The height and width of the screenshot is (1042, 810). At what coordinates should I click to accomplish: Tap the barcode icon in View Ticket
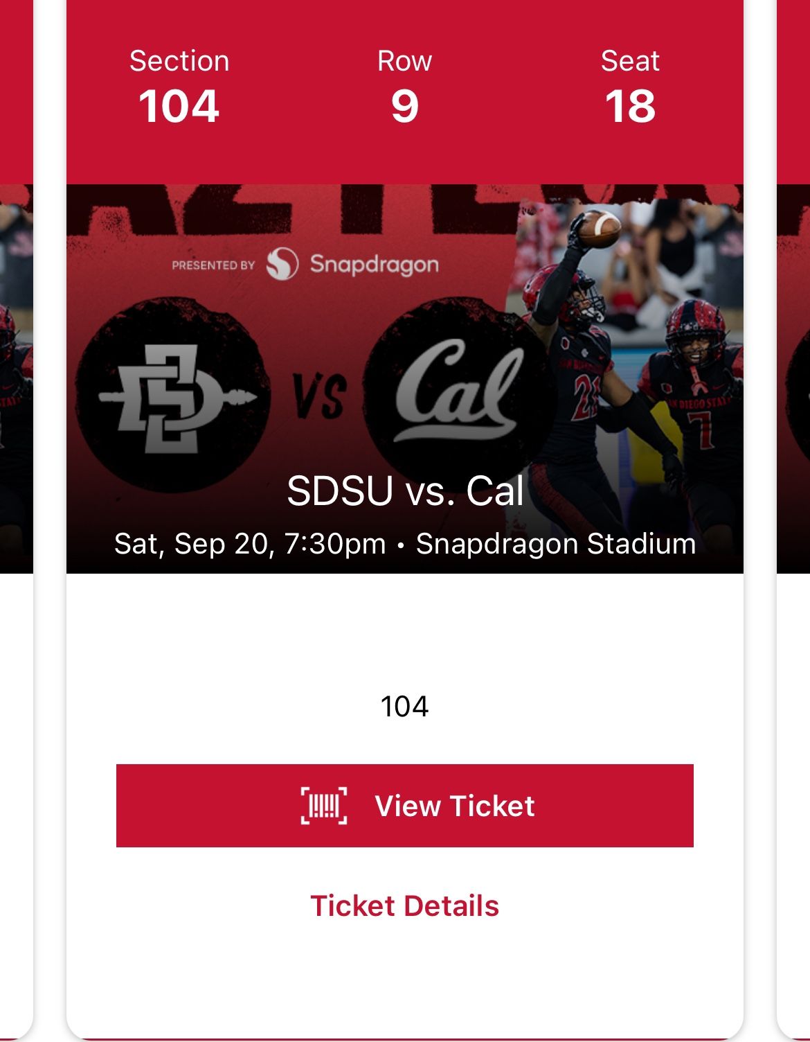pos(323,806)
